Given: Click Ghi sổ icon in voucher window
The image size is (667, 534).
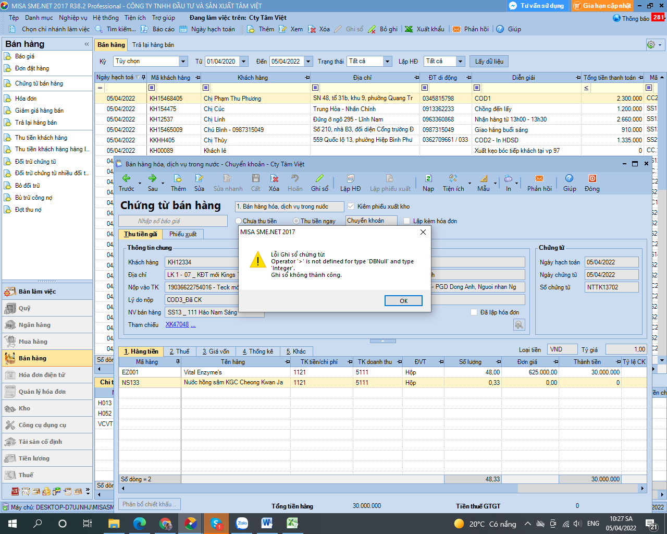Looking at the screenshot, I should 319,178.
